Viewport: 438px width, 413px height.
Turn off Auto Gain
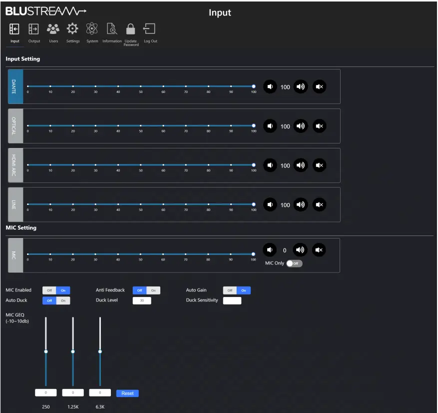point(230,290)
